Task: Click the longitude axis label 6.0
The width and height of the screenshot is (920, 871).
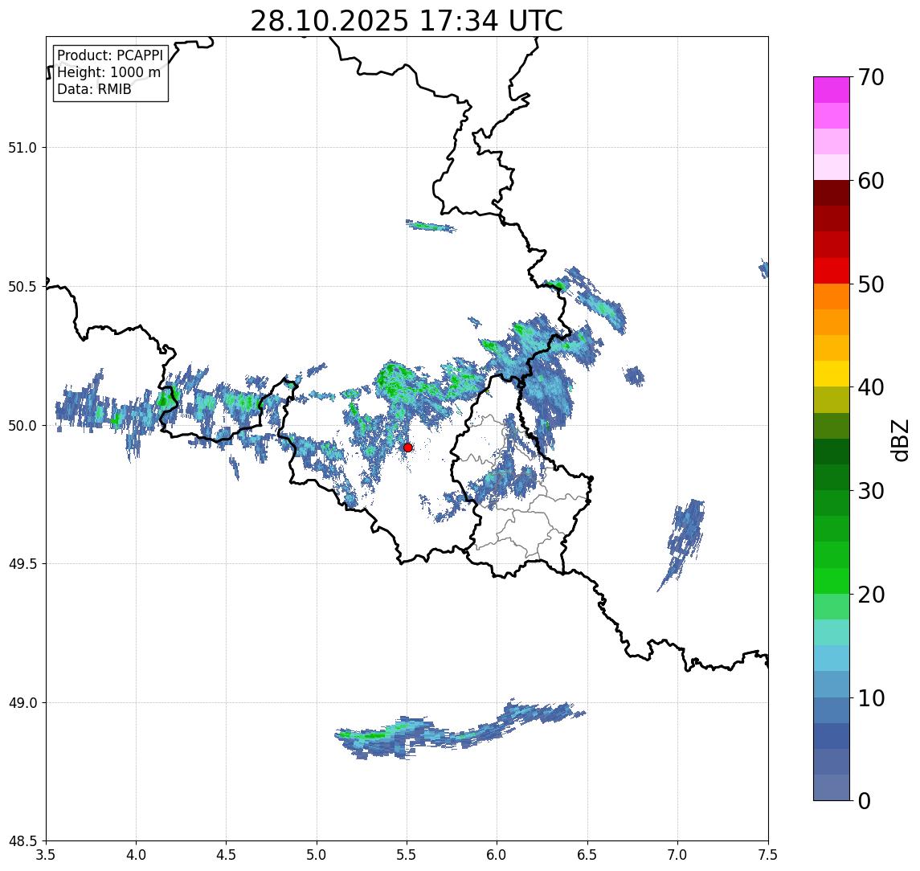Action: [497, 854]
